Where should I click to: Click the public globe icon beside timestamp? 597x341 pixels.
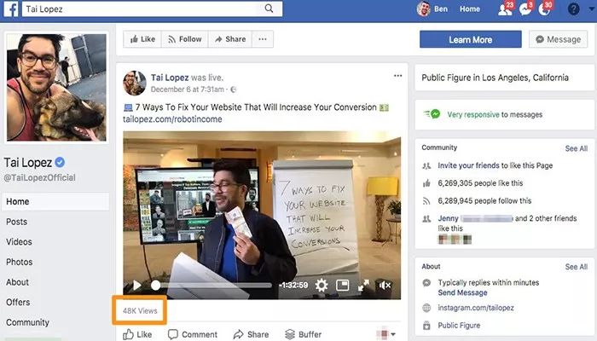[x=234, y=90]
